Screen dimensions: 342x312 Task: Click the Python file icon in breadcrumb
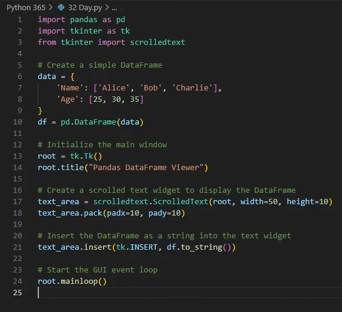point(61,8)
